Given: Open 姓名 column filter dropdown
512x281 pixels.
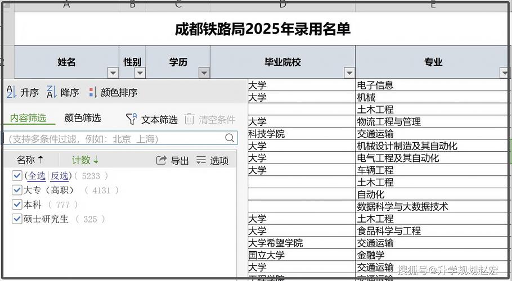Looking at the screenshot, I should (x=113, y=73).
